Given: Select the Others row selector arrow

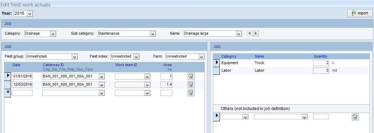Looking at the screenshot, I should pos(216,117).
